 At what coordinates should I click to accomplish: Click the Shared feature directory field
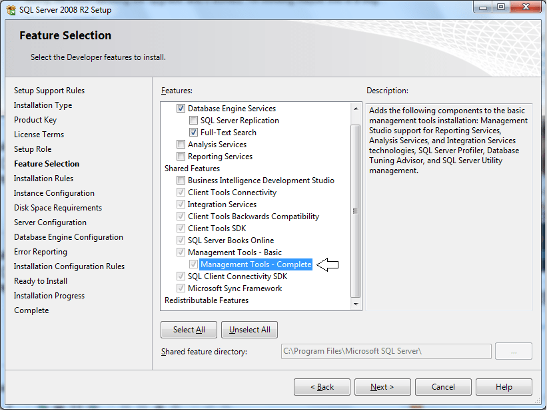[386, 351]
